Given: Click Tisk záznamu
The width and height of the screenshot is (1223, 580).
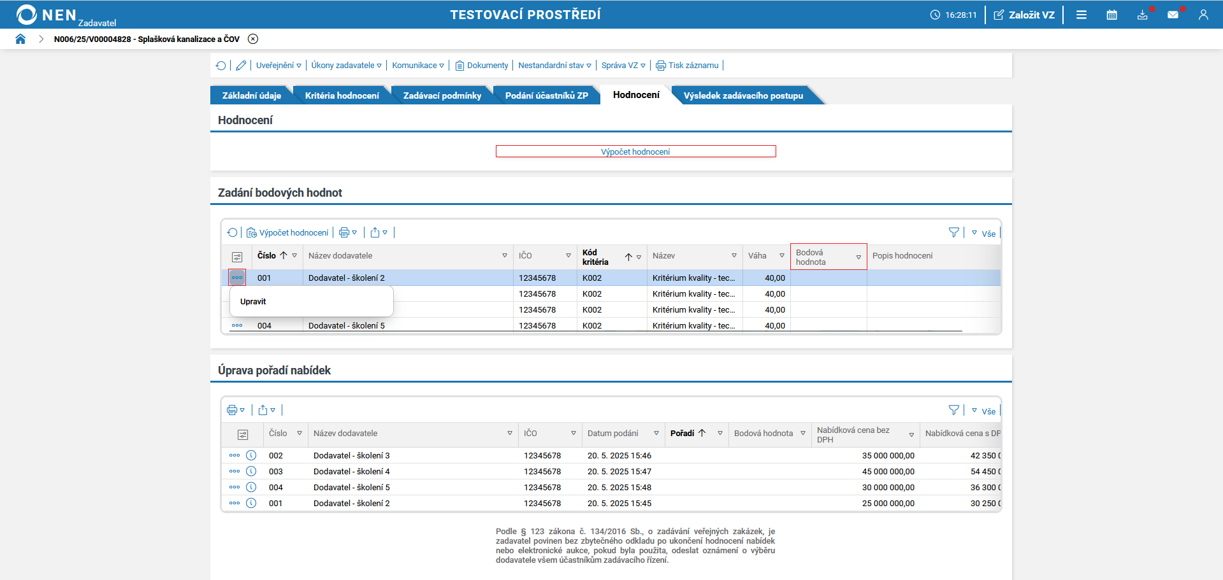Looking at the screenshot, I should point(688,66).
